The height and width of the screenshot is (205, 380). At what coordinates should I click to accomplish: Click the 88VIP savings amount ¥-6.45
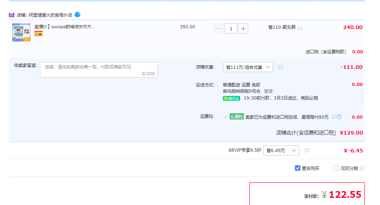353,151
